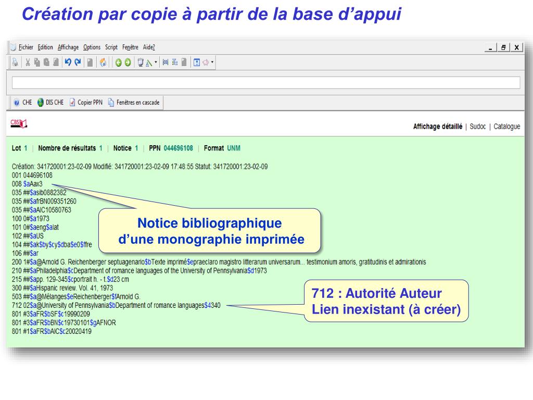
Task: Click the 035 ##$asib0882382 line
Action: tap(39, 193)
